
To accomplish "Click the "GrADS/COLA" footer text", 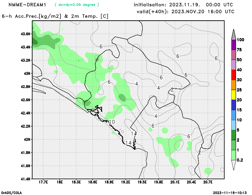I will 11,193.
